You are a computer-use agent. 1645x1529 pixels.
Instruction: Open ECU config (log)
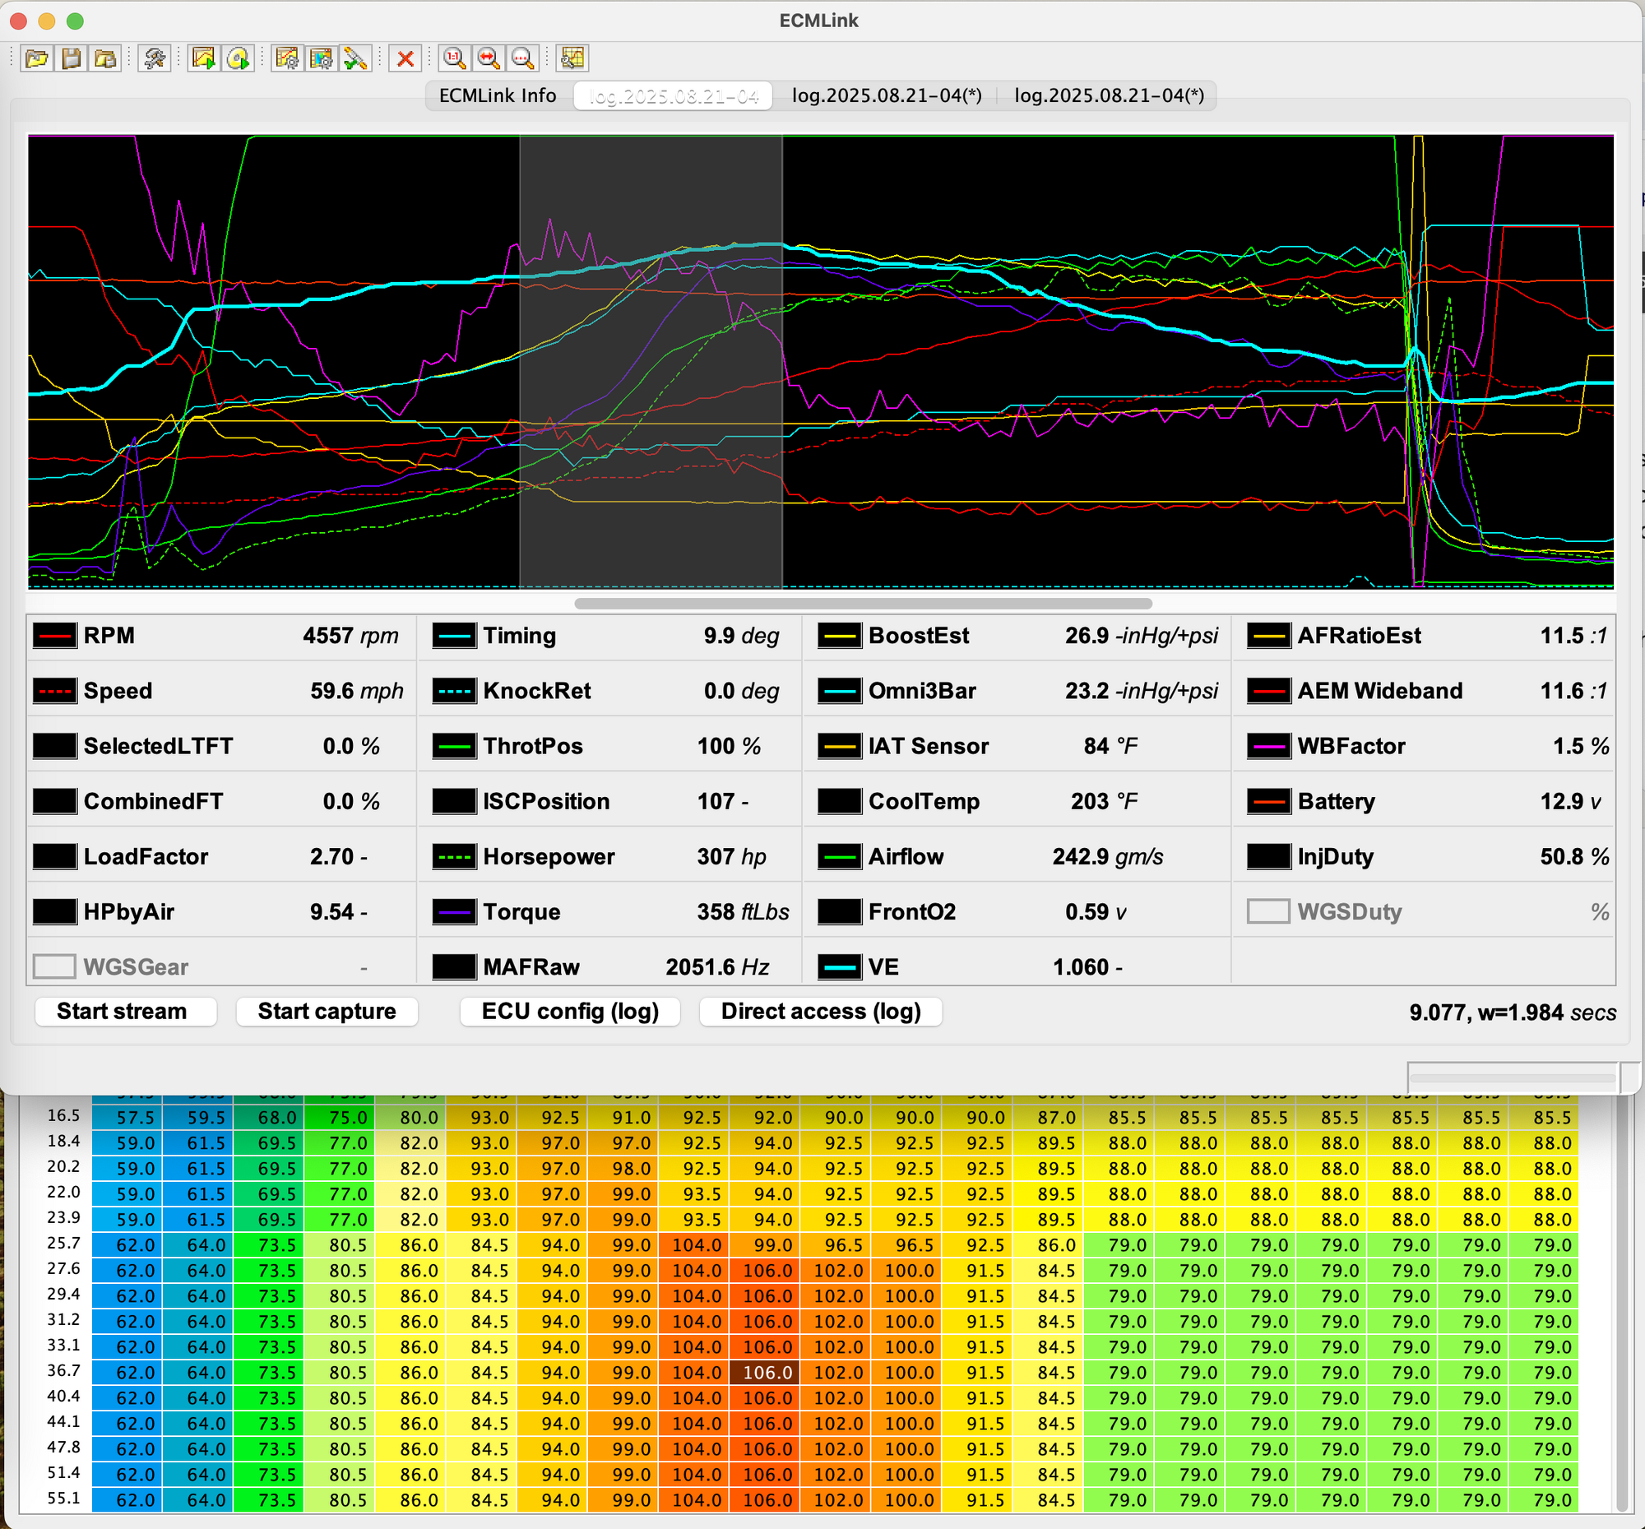pyautogui.click(x=570, y=1011)
